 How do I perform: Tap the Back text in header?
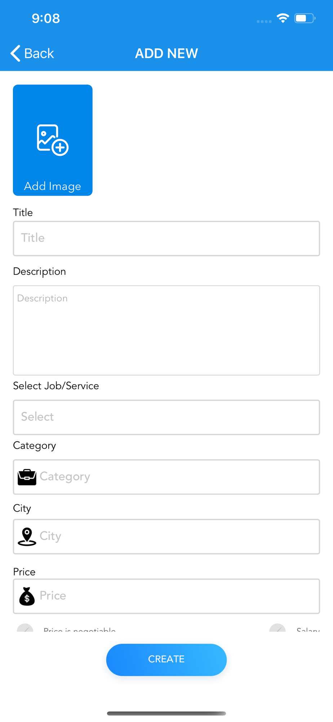39,53
